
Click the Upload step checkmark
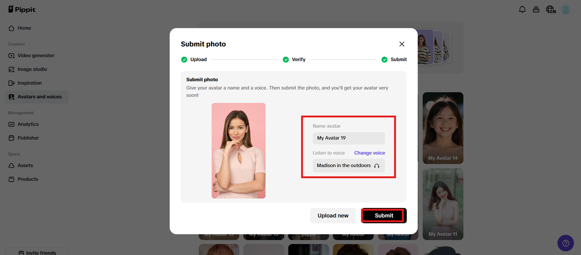[x=184, y=59]
